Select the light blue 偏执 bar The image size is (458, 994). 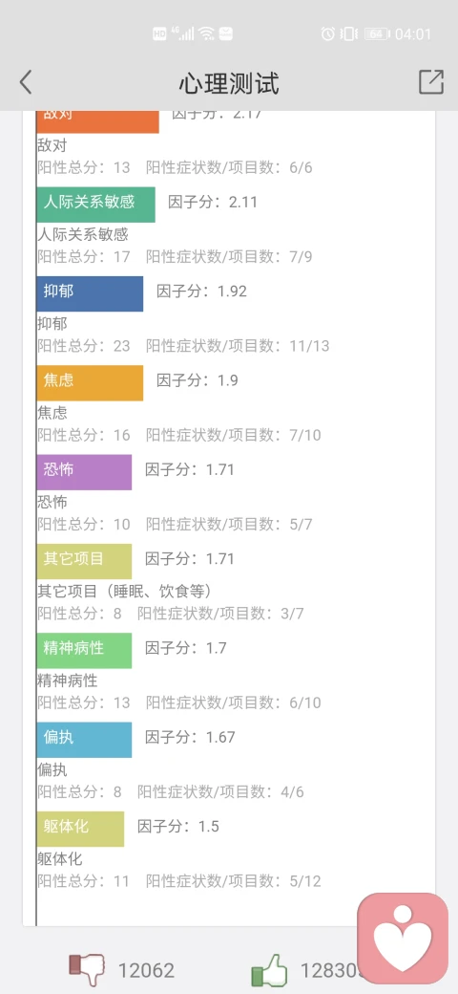point(84,740)
